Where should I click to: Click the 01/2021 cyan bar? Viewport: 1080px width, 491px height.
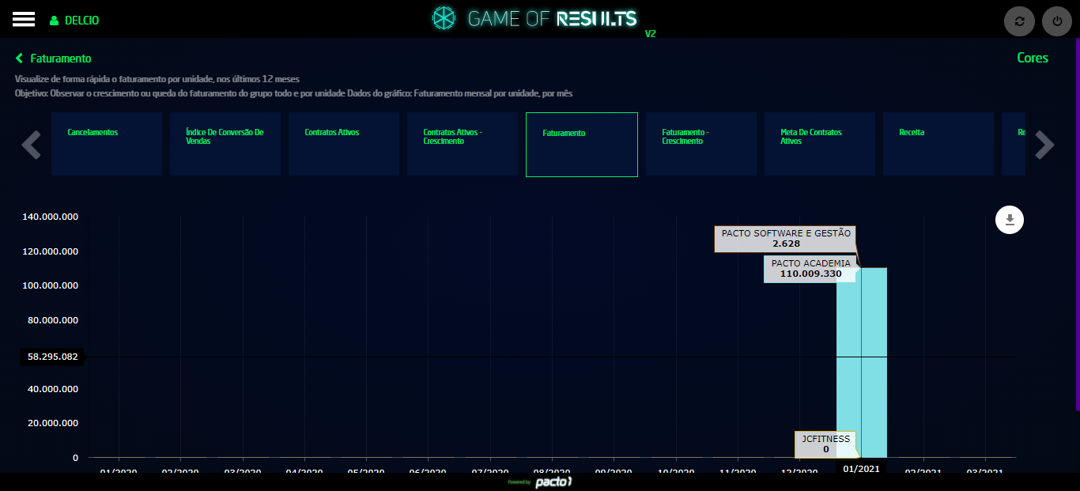pyautogui.click(x=862, y=364)
